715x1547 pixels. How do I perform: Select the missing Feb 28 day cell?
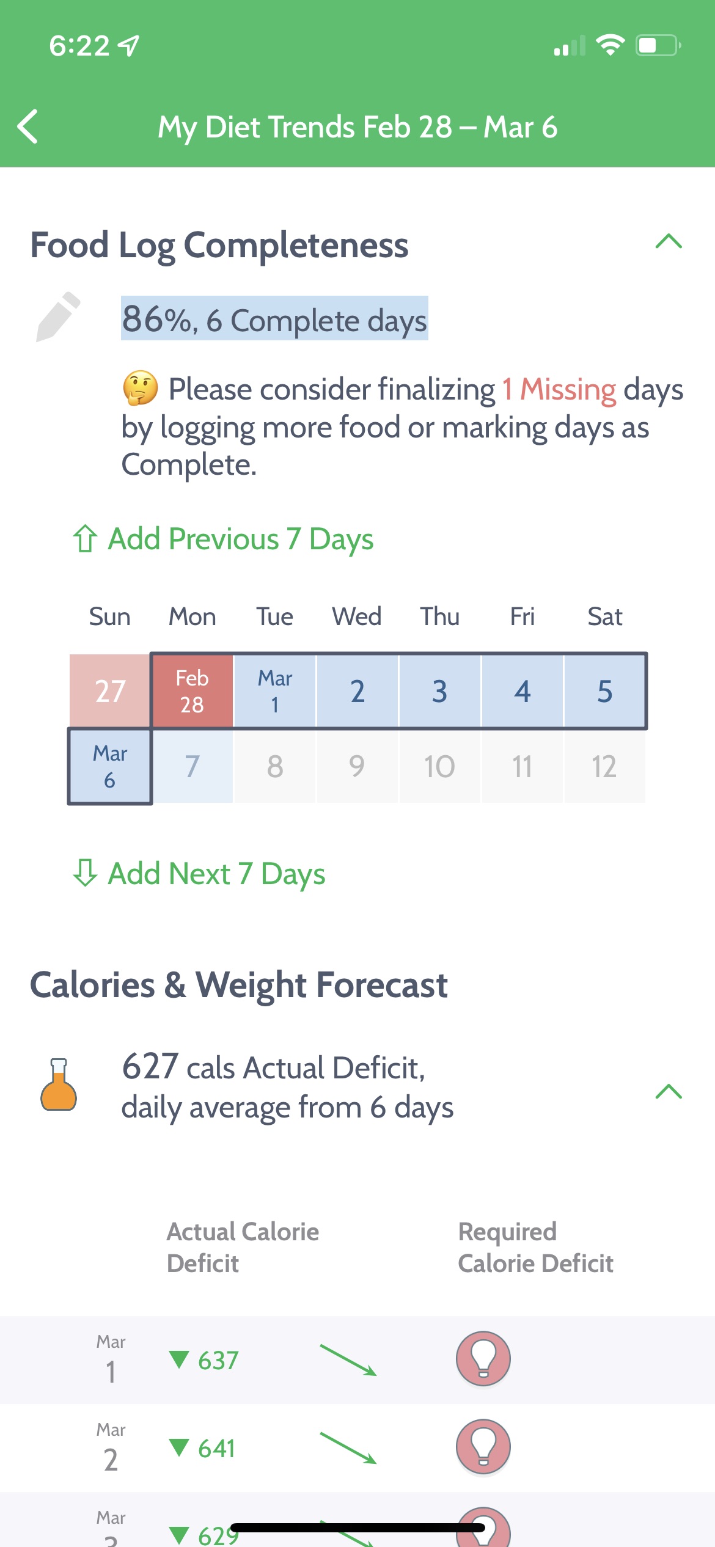(192, 691)
